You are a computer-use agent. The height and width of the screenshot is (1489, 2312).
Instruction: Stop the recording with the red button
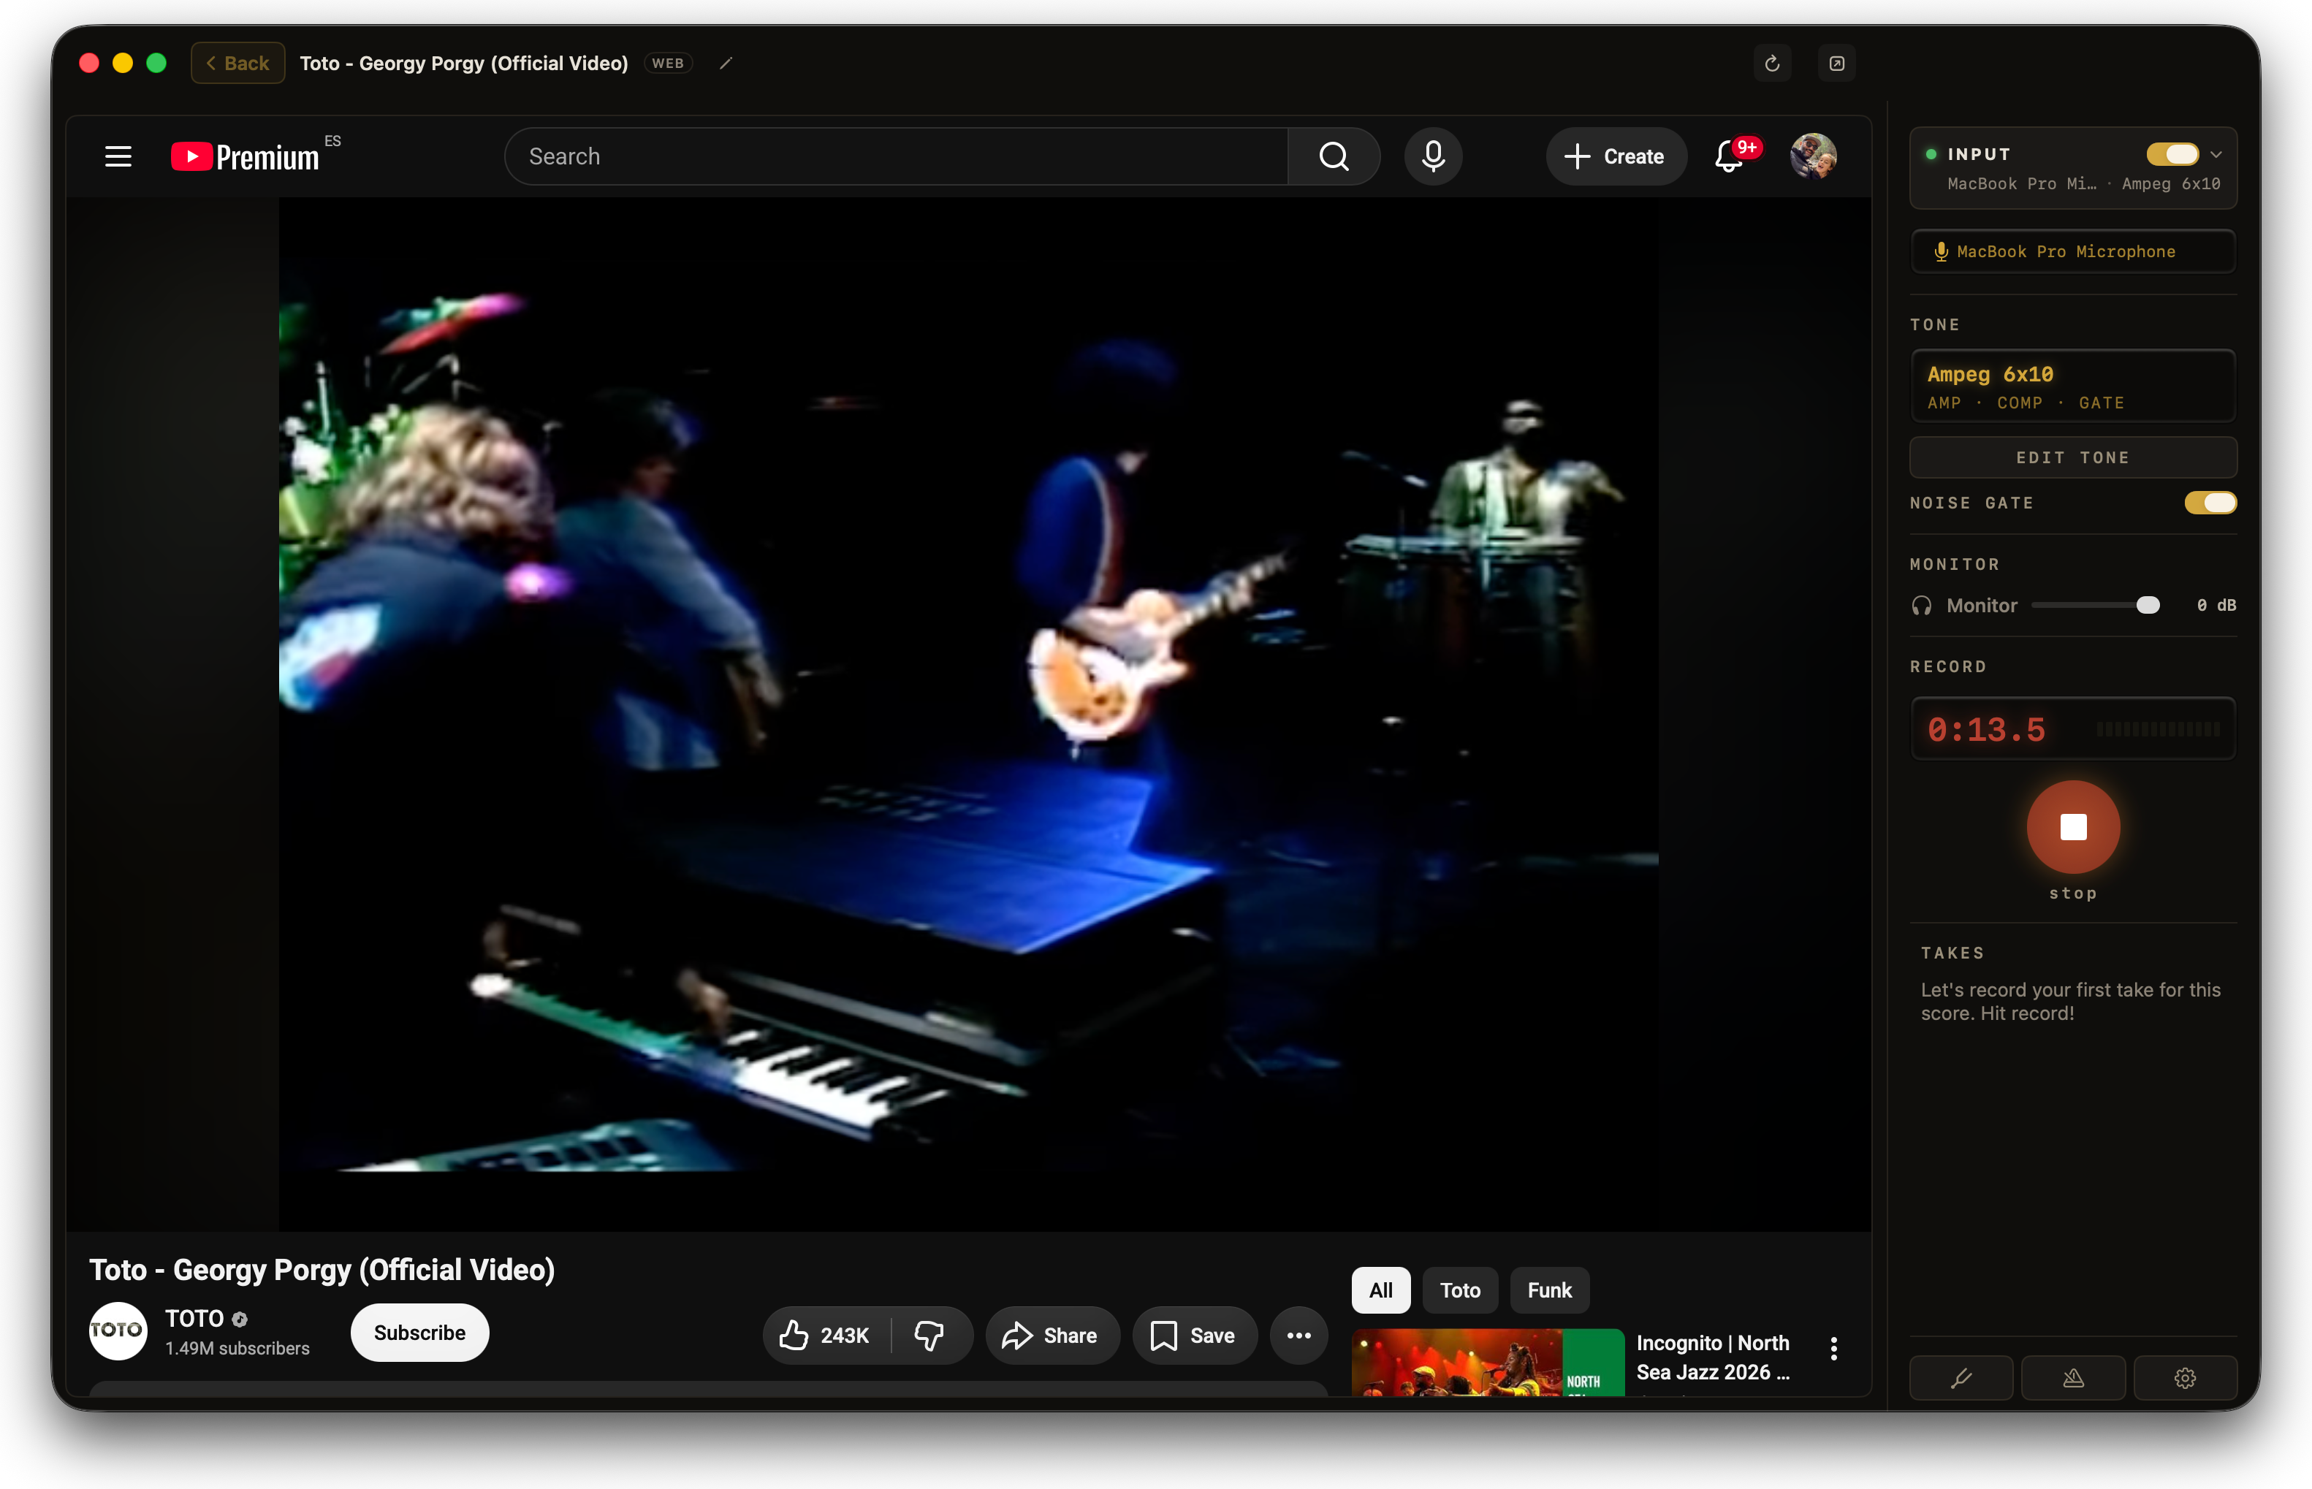pyautogui.click(x=2073, y=826)
